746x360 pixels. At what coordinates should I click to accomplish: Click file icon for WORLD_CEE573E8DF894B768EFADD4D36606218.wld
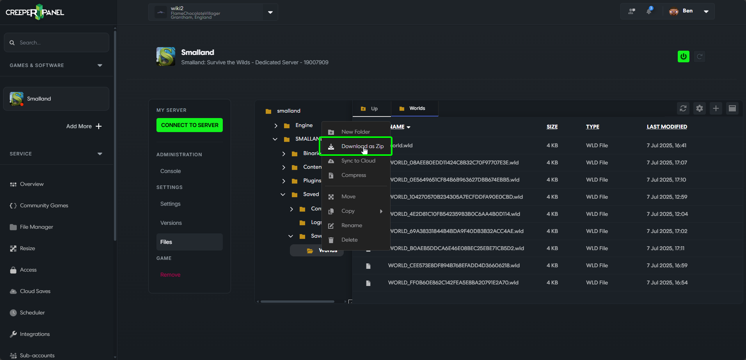click(368, 266)
